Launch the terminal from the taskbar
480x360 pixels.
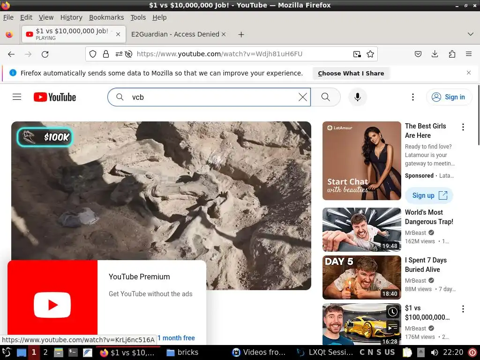tap(73, 352)
